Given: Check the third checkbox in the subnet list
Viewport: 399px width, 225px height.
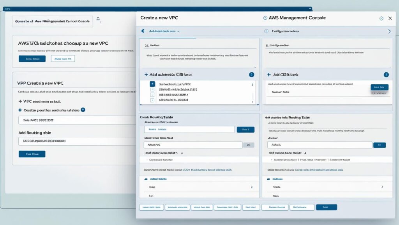Looking at the screenshot, I should click(152, 94).
